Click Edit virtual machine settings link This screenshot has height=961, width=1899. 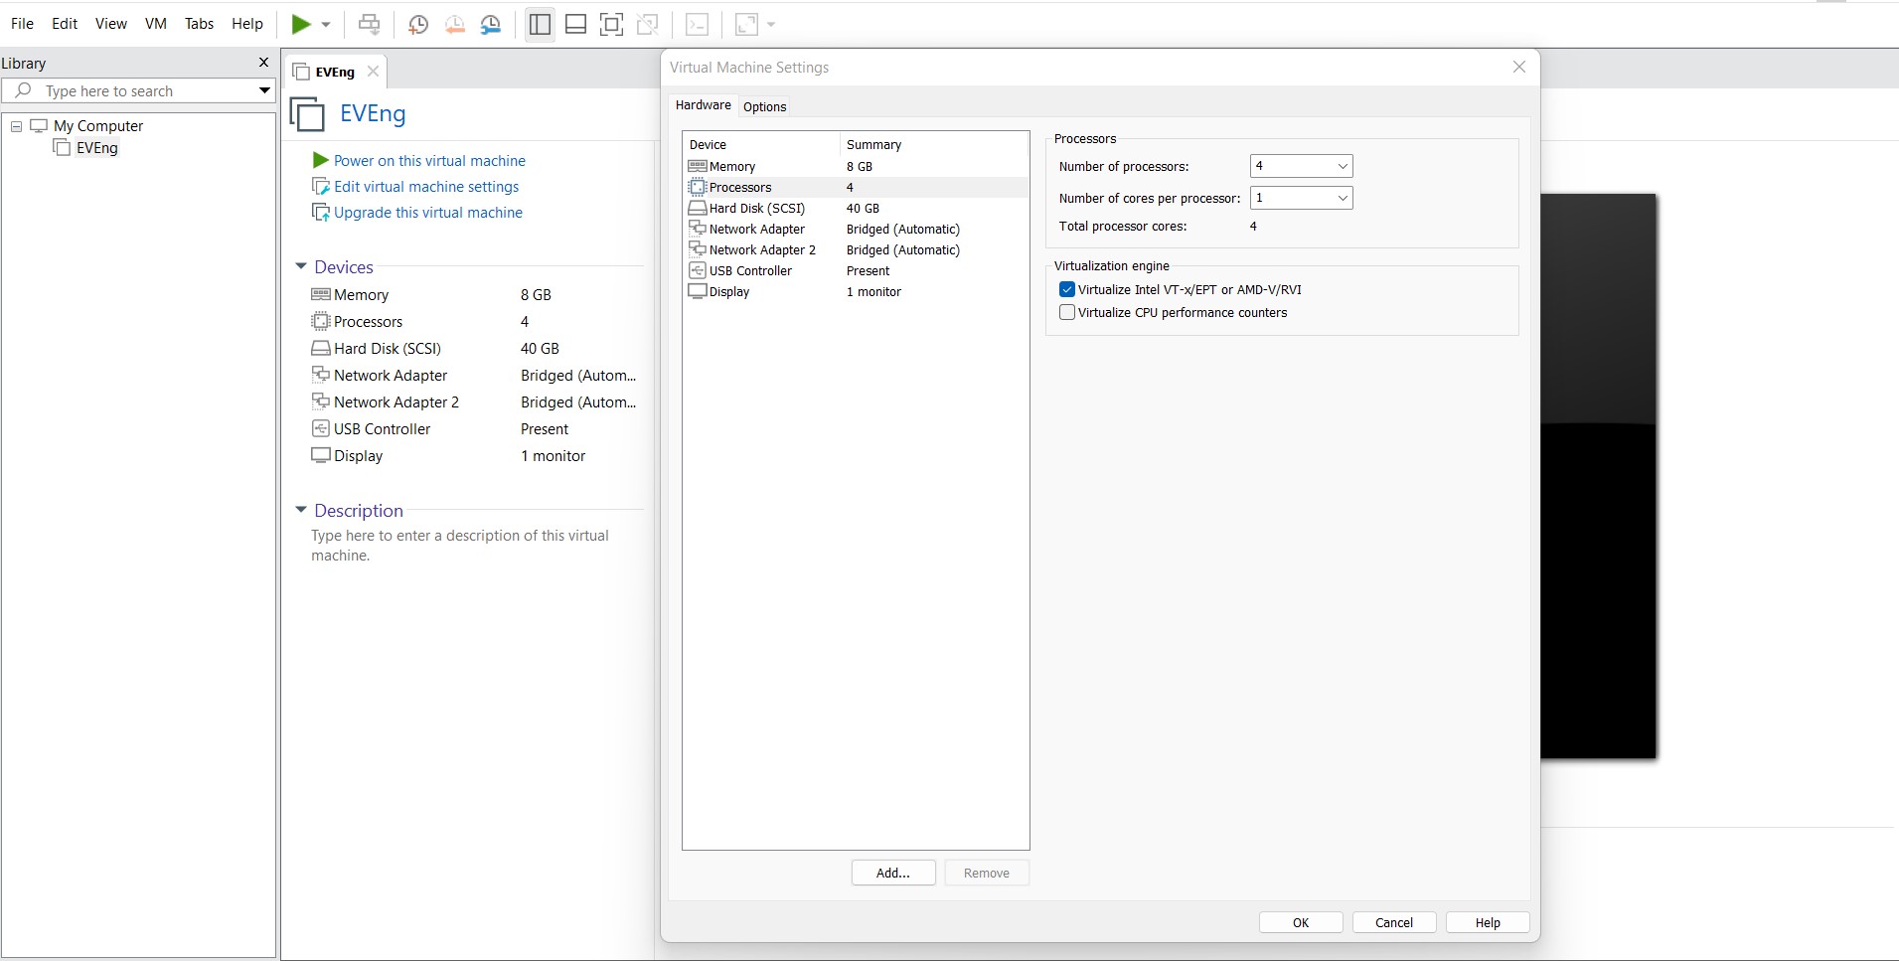(x=426, y=187)
